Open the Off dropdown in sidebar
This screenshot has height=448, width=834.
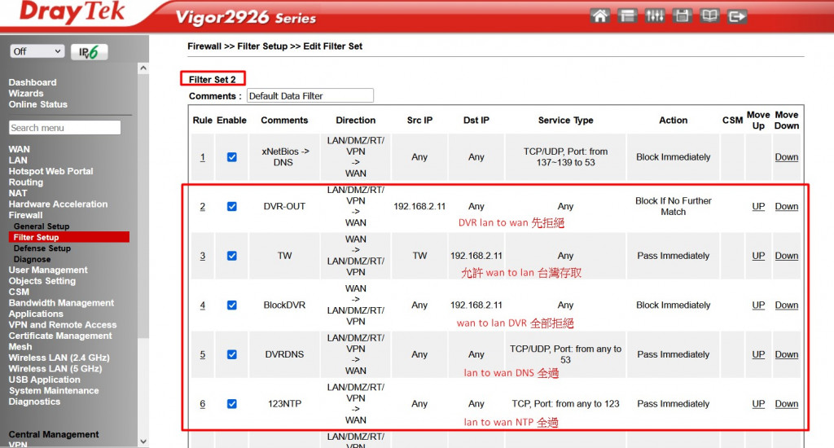tap(37, 51)
